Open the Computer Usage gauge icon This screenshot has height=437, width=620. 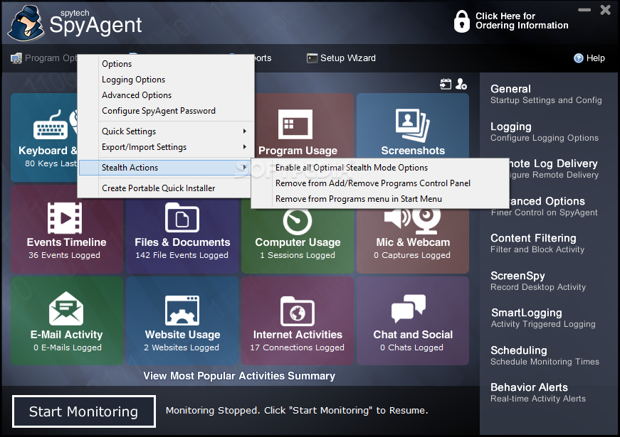point(298,222)
